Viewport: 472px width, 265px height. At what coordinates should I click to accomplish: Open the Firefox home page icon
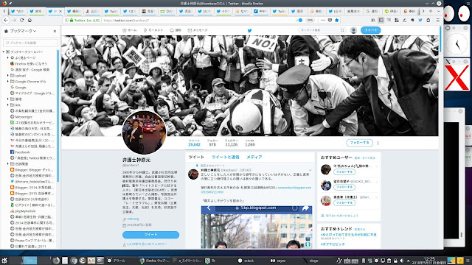tap(29, 20)
